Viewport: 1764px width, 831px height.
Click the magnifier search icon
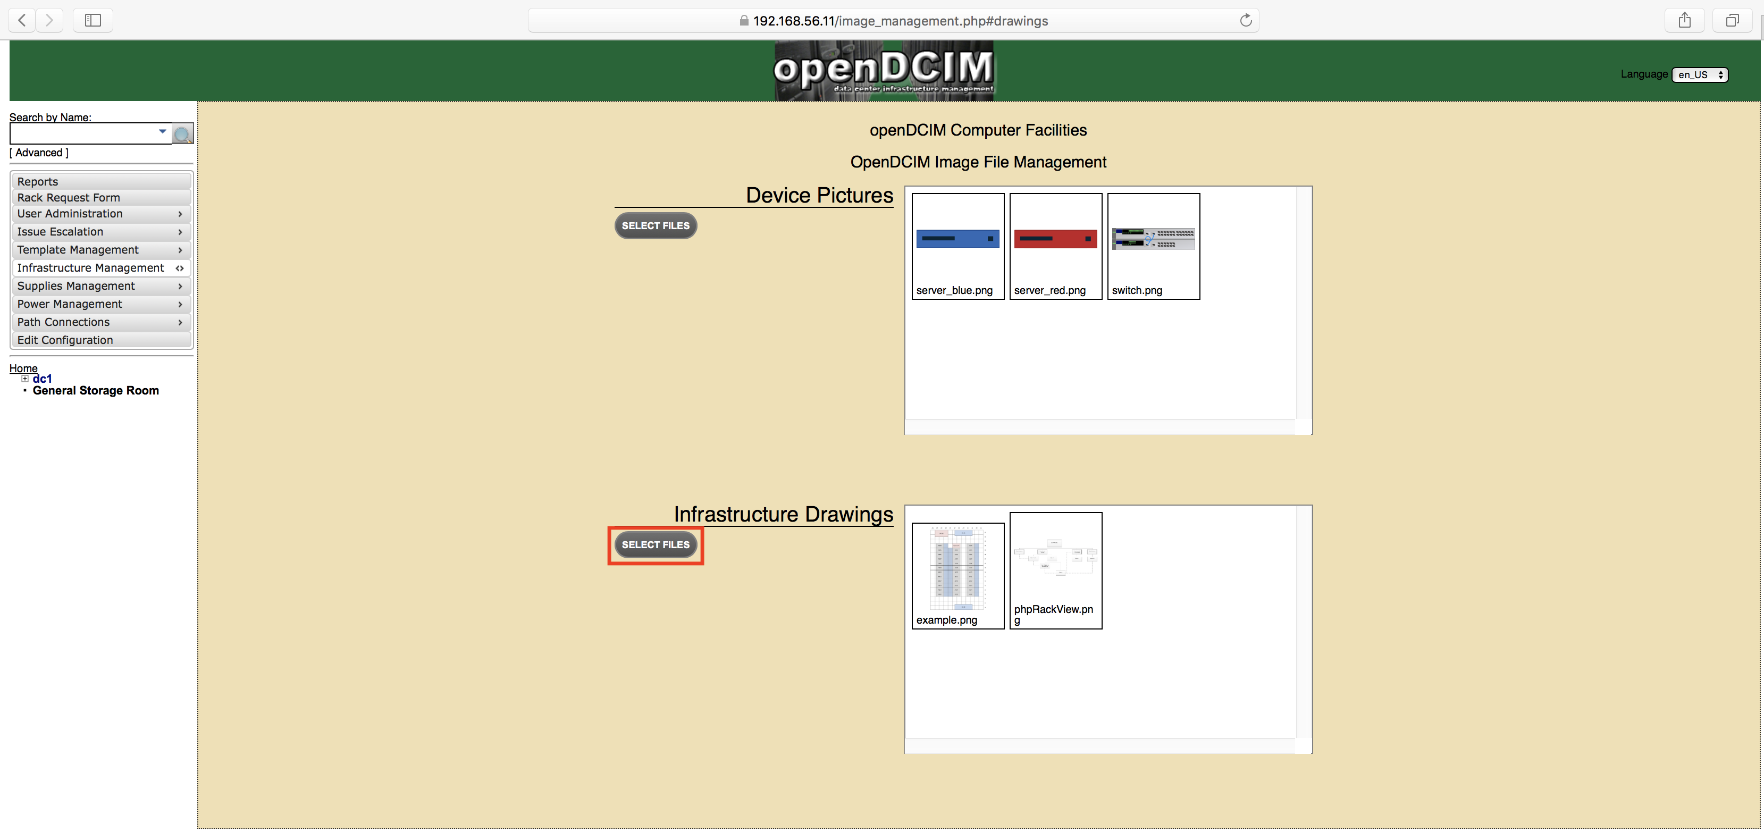point(182,135)
